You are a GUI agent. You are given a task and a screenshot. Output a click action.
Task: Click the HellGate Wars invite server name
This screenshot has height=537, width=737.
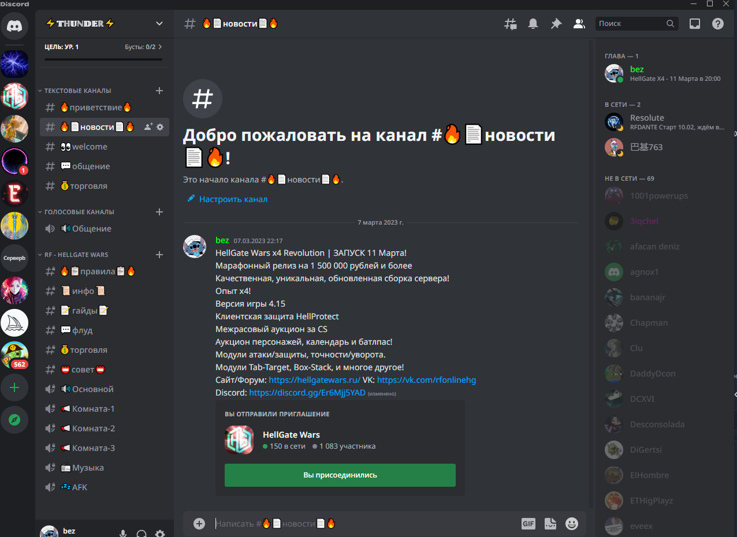click(291, 435)
